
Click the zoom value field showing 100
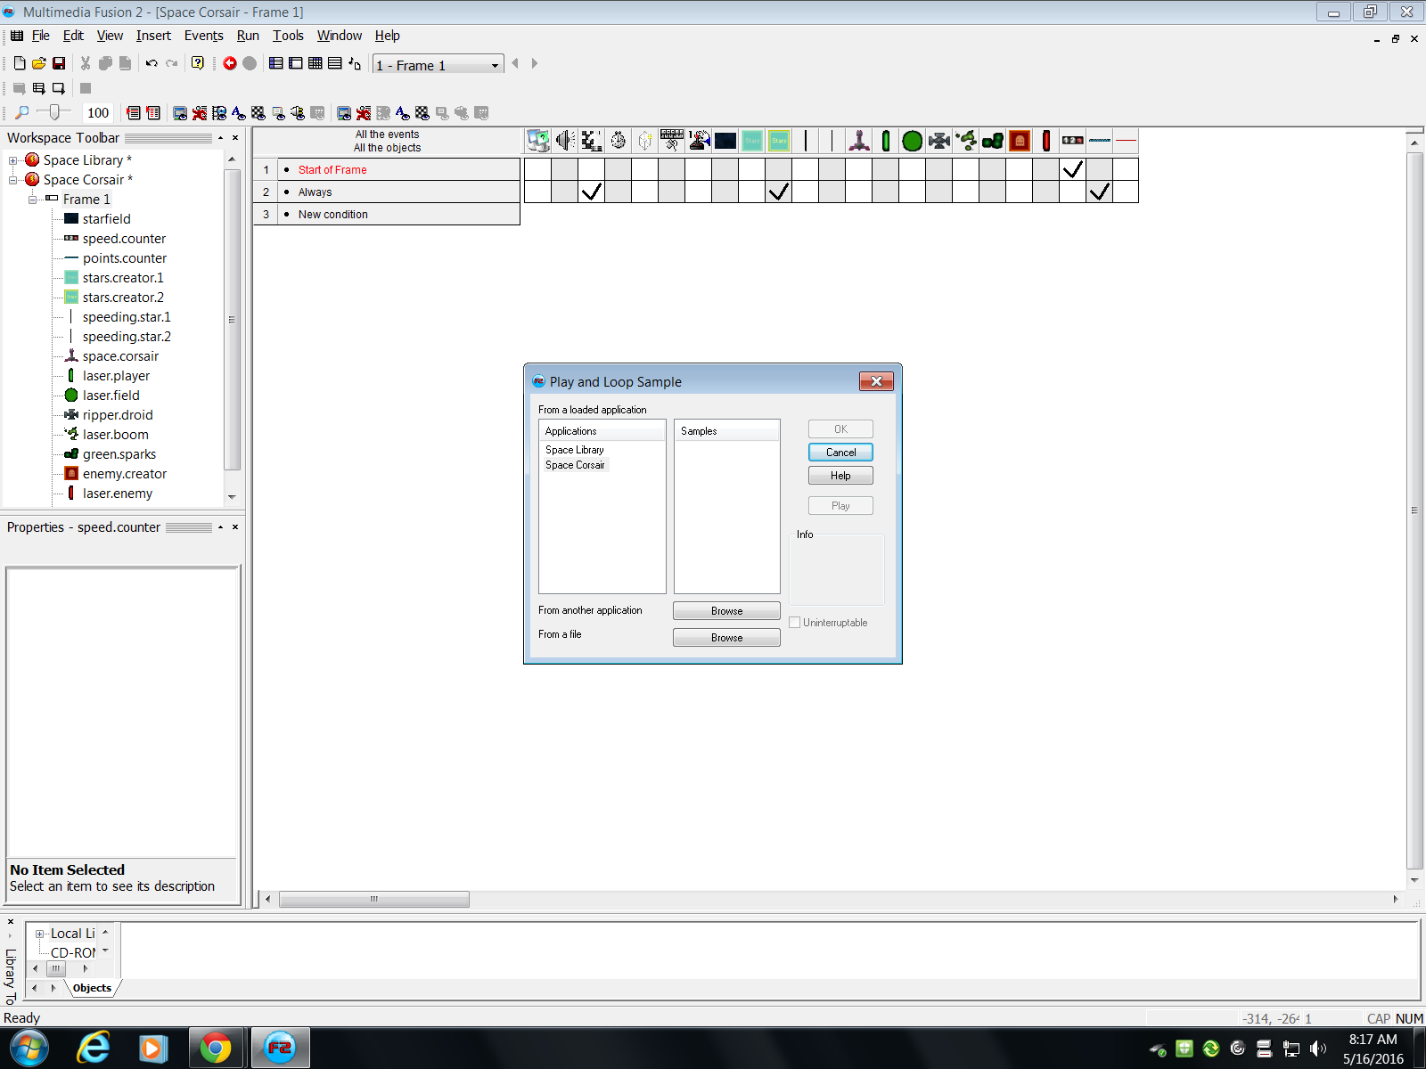pos(98,113)
